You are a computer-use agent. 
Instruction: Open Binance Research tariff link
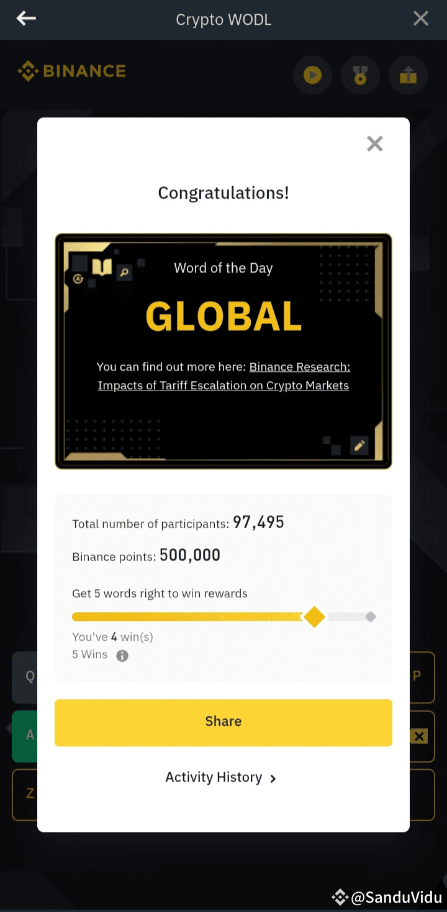[223, 376]
